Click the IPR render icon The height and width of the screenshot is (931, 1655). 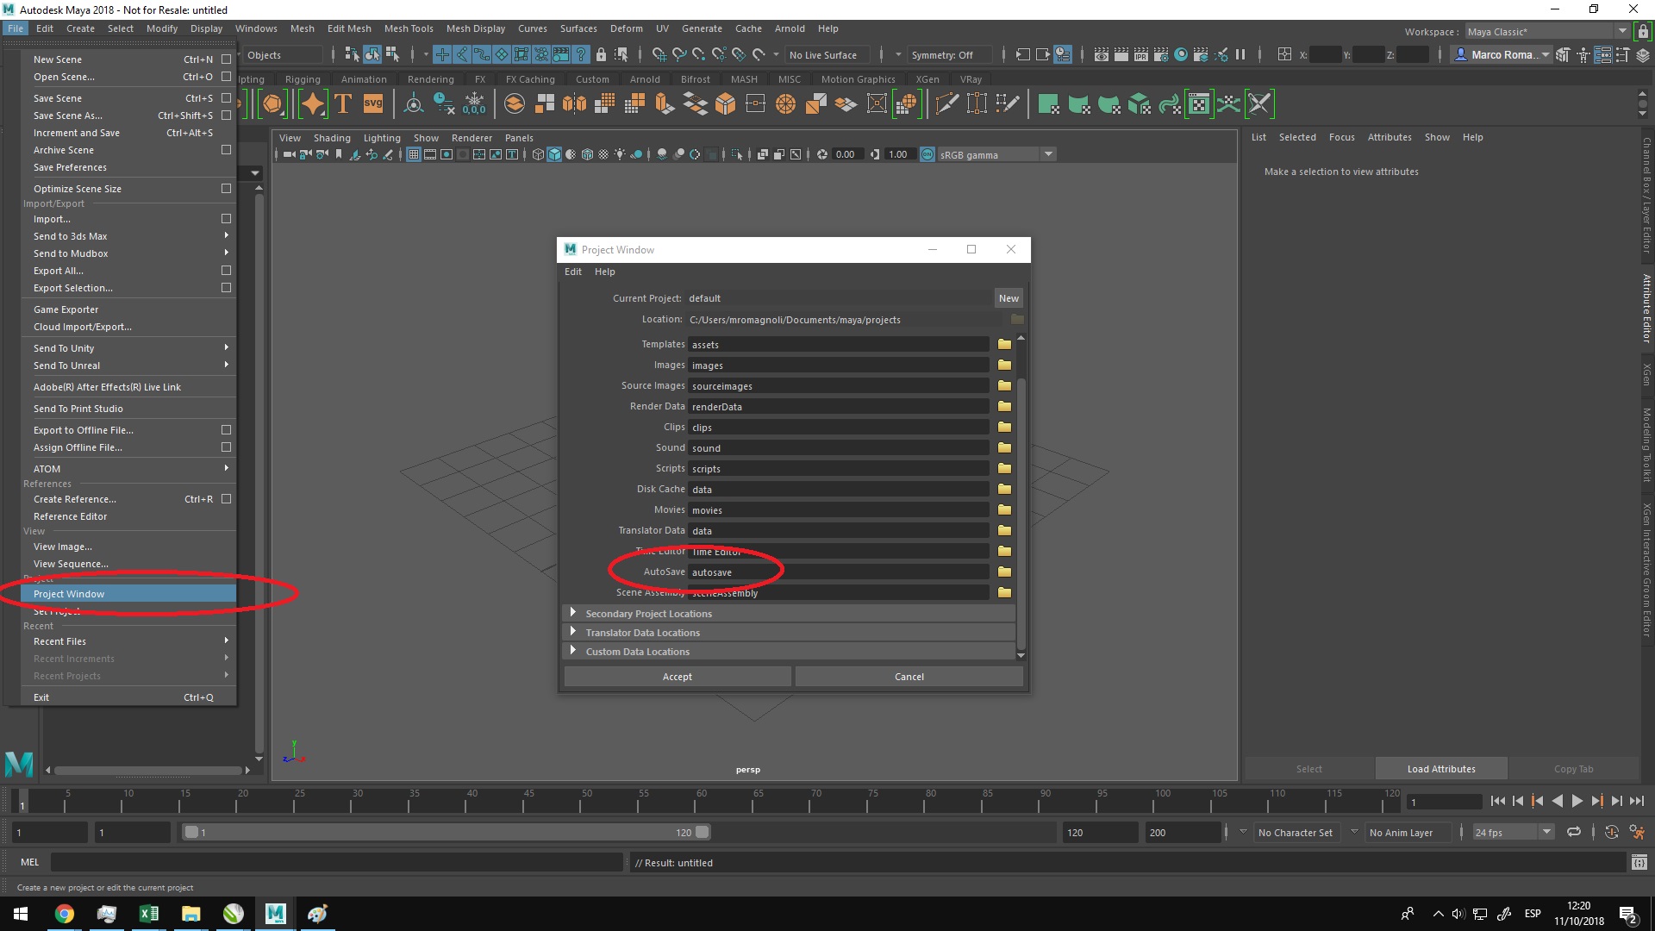[x=1141, y=54]
